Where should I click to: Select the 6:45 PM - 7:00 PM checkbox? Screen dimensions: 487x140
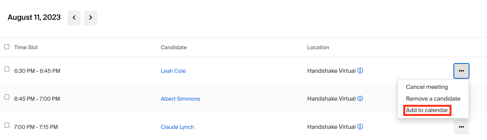[7, 97]
